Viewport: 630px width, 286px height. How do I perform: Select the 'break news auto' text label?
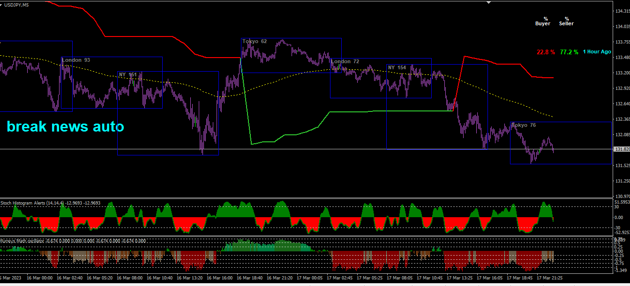click(65, 126)
